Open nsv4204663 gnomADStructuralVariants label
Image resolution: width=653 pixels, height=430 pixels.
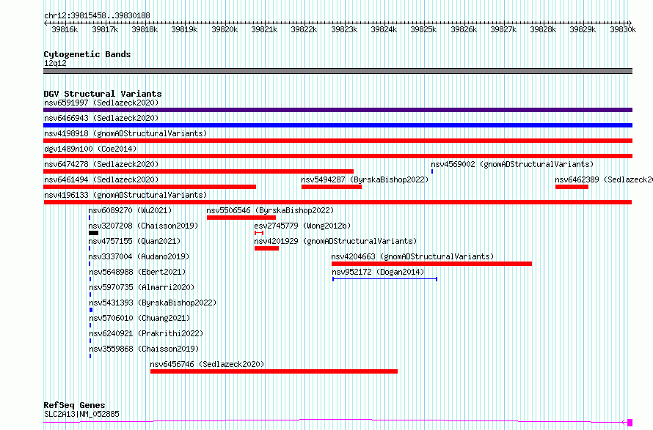pyautogui.click(x=412, y=256)
